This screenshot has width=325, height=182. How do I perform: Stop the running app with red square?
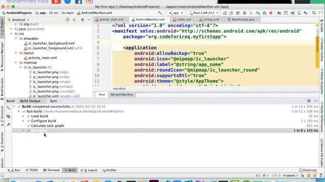(271, 13)
